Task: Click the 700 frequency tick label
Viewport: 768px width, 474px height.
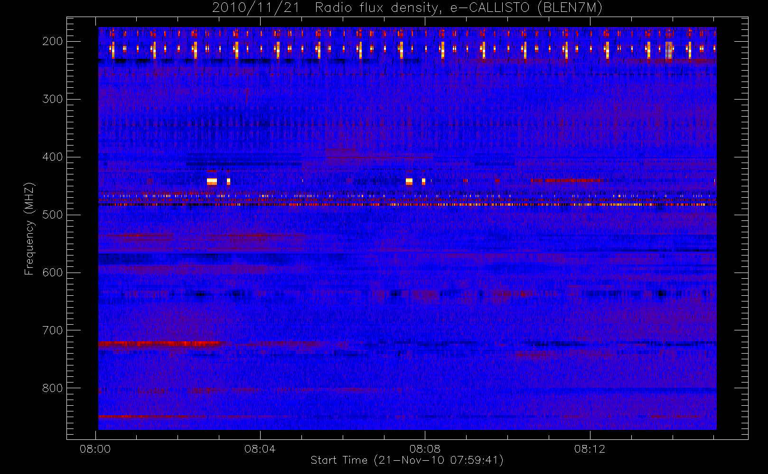Action: point(53,330)
